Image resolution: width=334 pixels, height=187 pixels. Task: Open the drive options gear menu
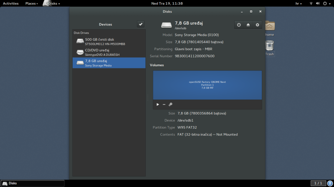[x=257, y=25]
